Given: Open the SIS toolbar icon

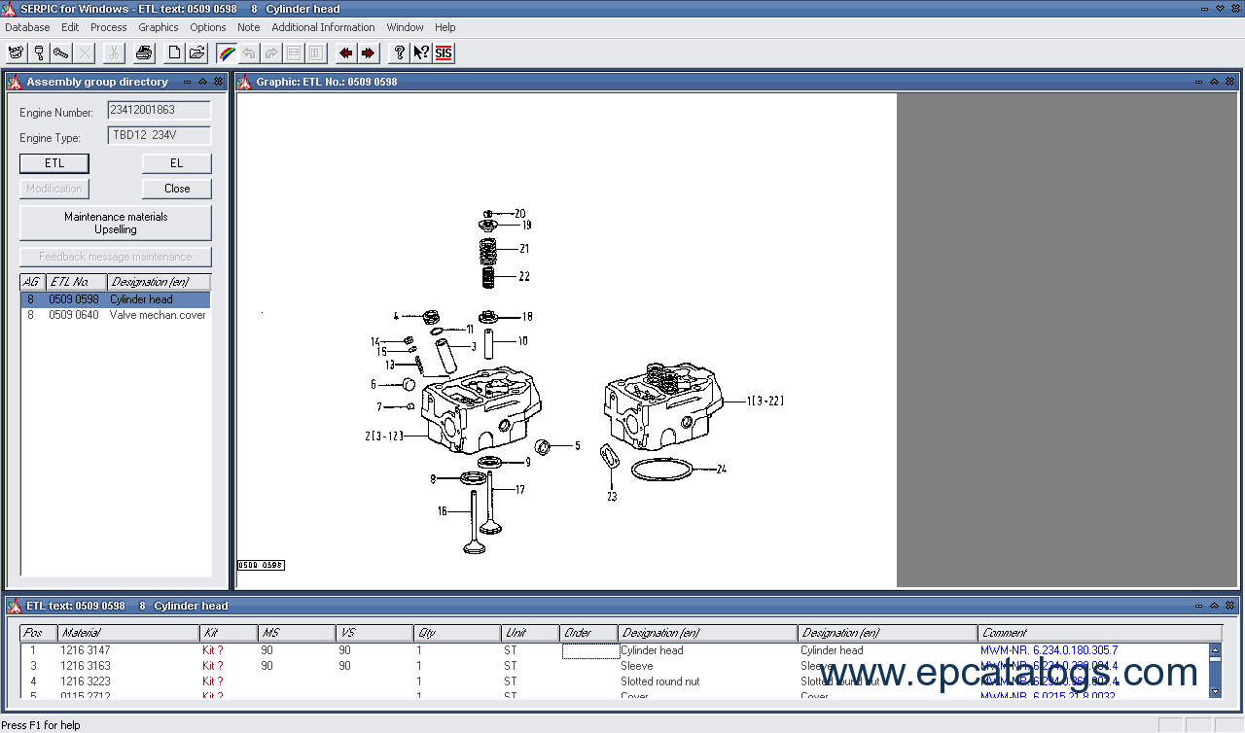Looking at the screenshot, I should (x=444, y=52).
